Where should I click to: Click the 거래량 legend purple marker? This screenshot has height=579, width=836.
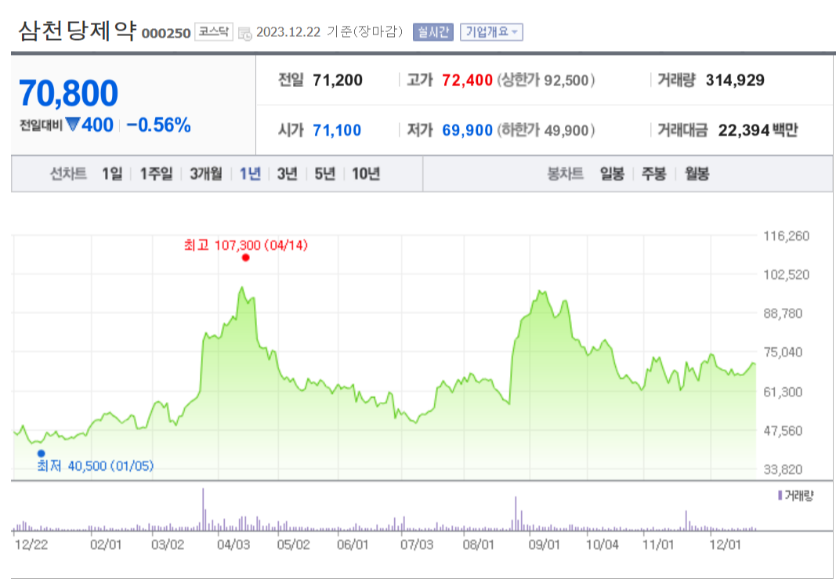[780, 496]
